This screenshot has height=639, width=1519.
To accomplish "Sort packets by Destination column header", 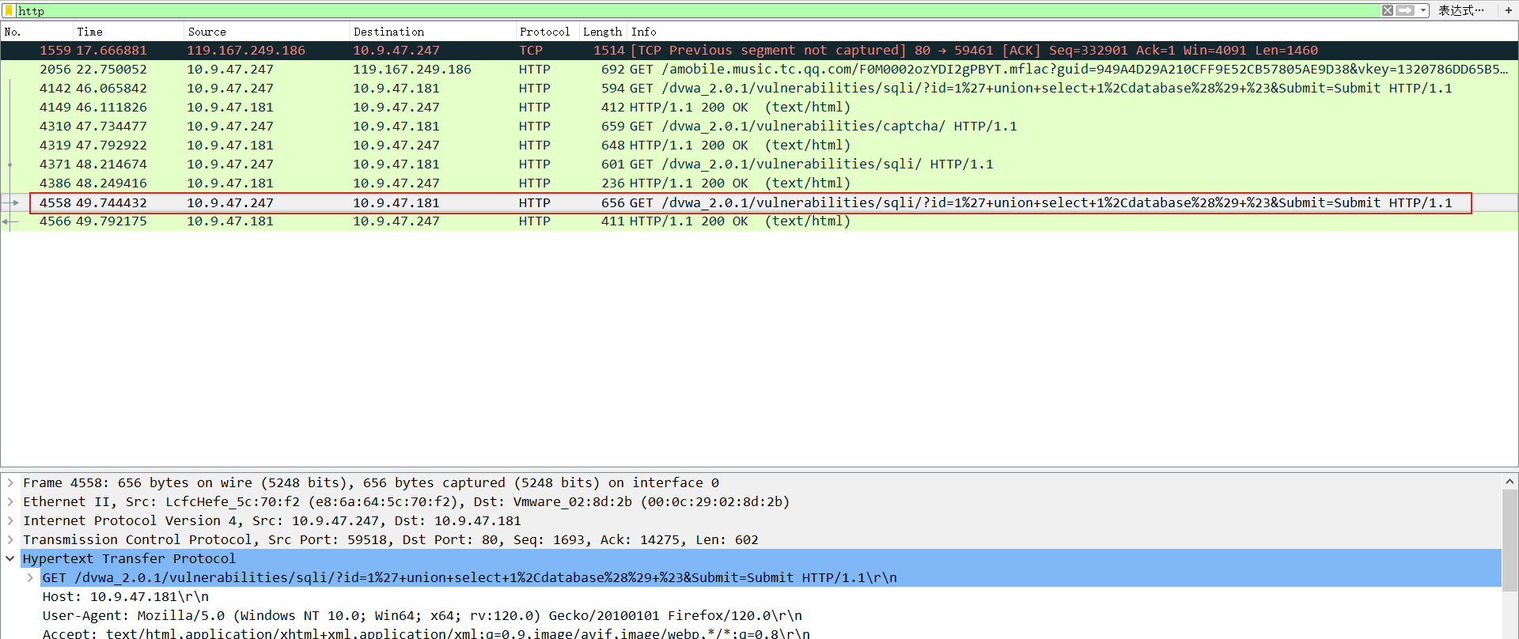I will [433, 32].
